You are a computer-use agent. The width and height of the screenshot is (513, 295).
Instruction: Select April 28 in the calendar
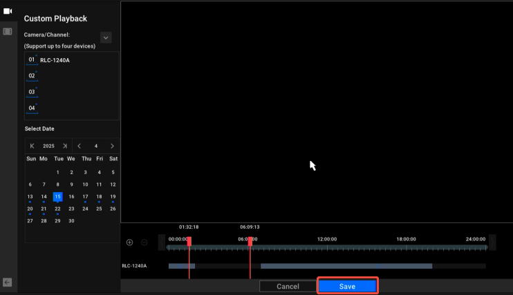(44, 221)
